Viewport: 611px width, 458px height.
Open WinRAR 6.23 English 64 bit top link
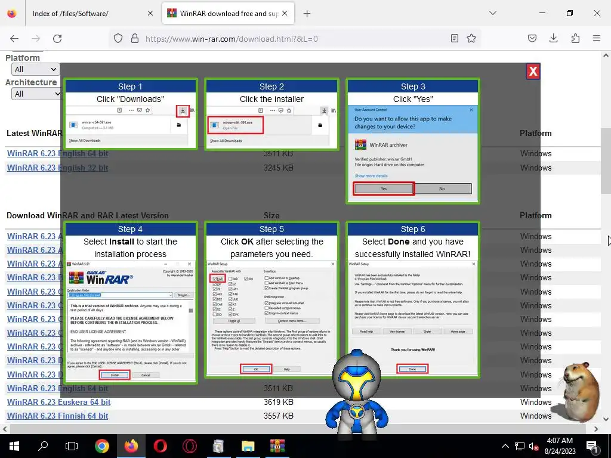(57, 153)
